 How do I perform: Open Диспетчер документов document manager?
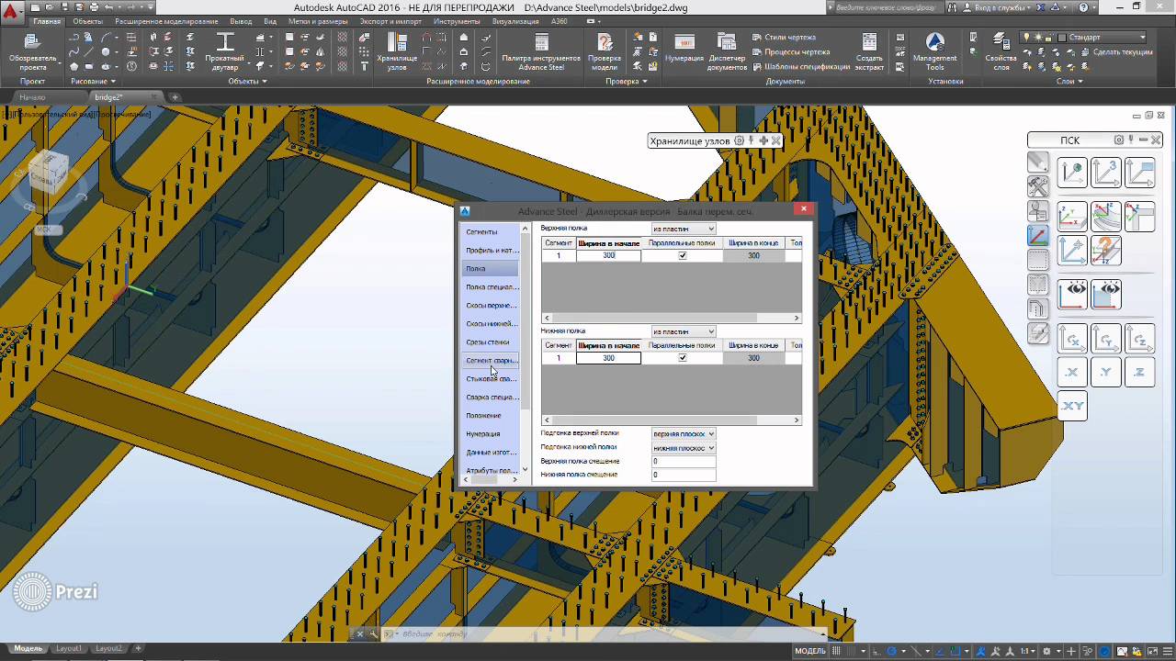(728, 52)
